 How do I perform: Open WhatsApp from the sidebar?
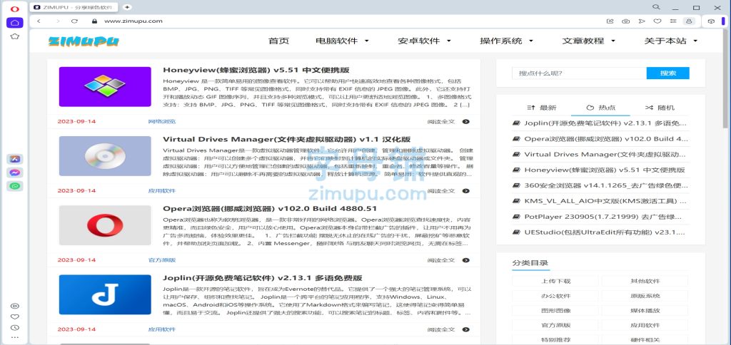(15, 186)
